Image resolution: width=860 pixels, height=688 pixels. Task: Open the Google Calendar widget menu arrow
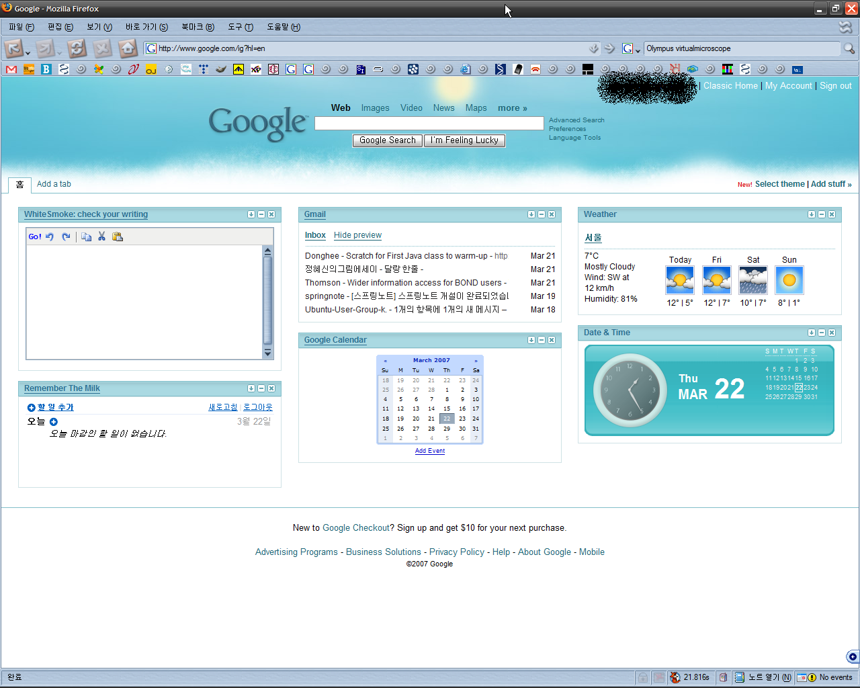click(x=531, y=340)
